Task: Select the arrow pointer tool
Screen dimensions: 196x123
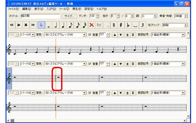Action: click(x=41, y=25)
